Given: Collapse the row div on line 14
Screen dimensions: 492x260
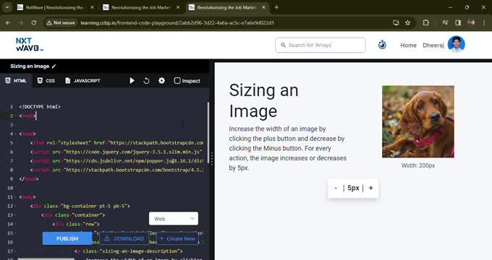Looking at the screenshot, I should (15, 225).
